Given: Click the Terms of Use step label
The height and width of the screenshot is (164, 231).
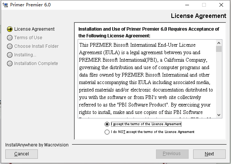Looking at the screenshot, I should (x=28, y=38).
